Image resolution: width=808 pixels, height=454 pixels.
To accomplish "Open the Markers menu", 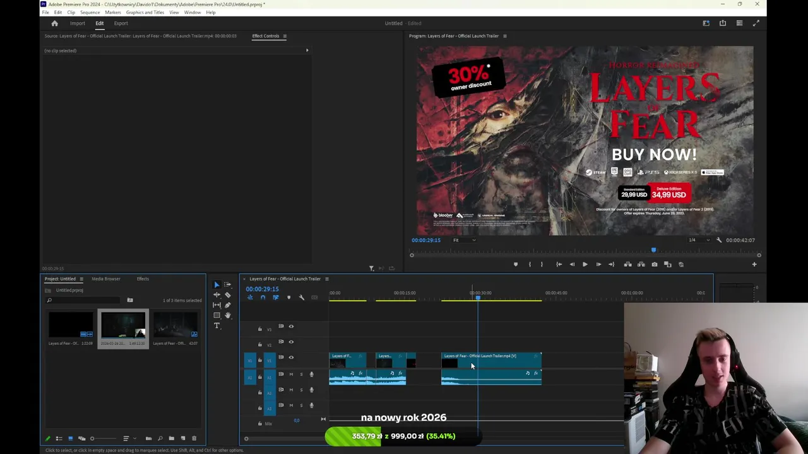I will pyautogui.click(x=113, y=13).
